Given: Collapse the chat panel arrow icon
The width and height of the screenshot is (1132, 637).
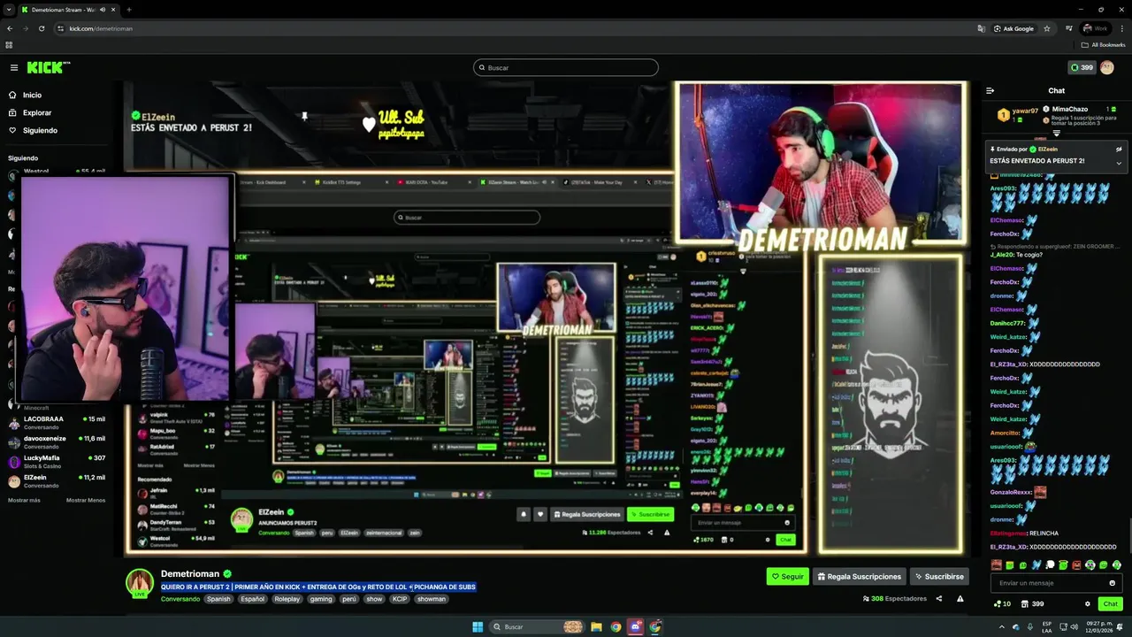Looking at the screenshot, I should (990, 90).
